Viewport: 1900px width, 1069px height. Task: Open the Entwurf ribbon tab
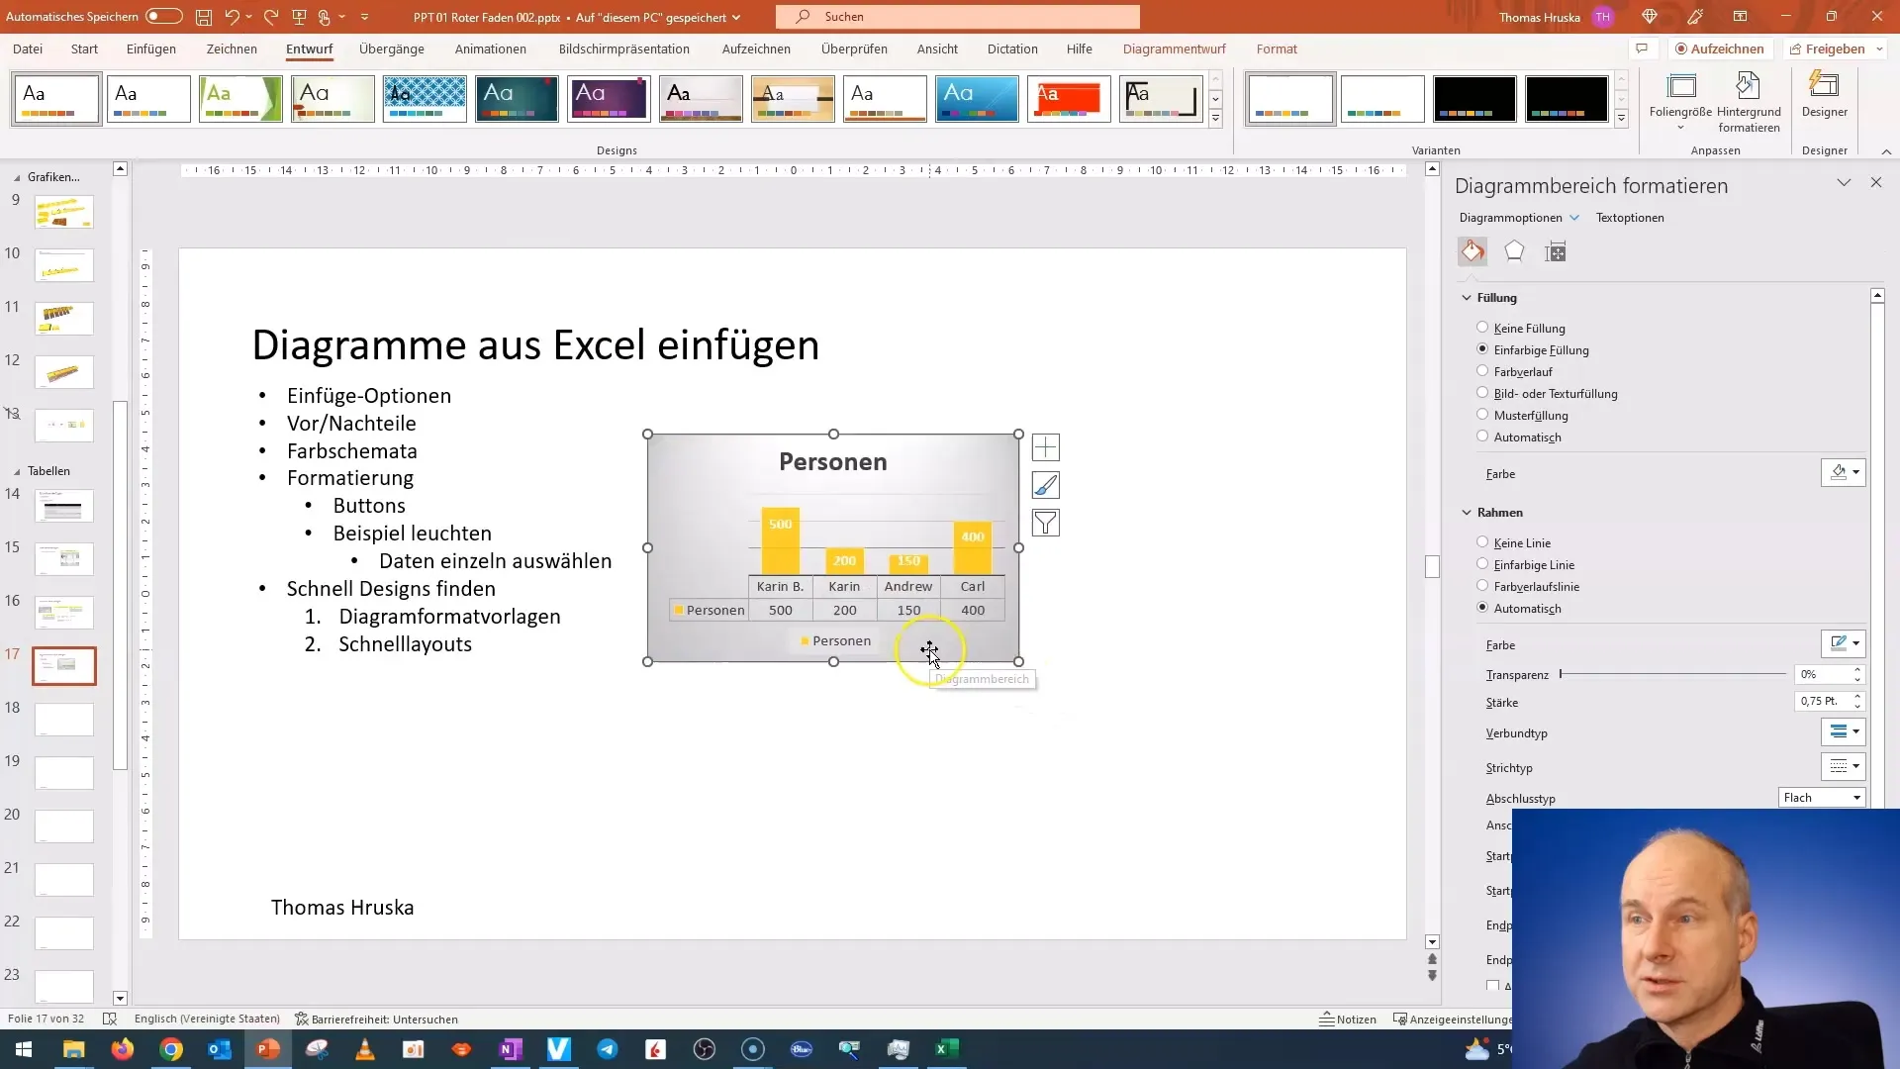coord(310,49)
